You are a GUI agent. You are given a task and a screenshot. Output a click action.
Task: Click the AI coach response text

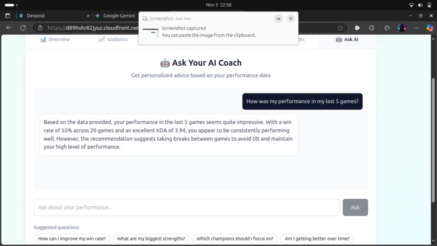pos(168,134)
